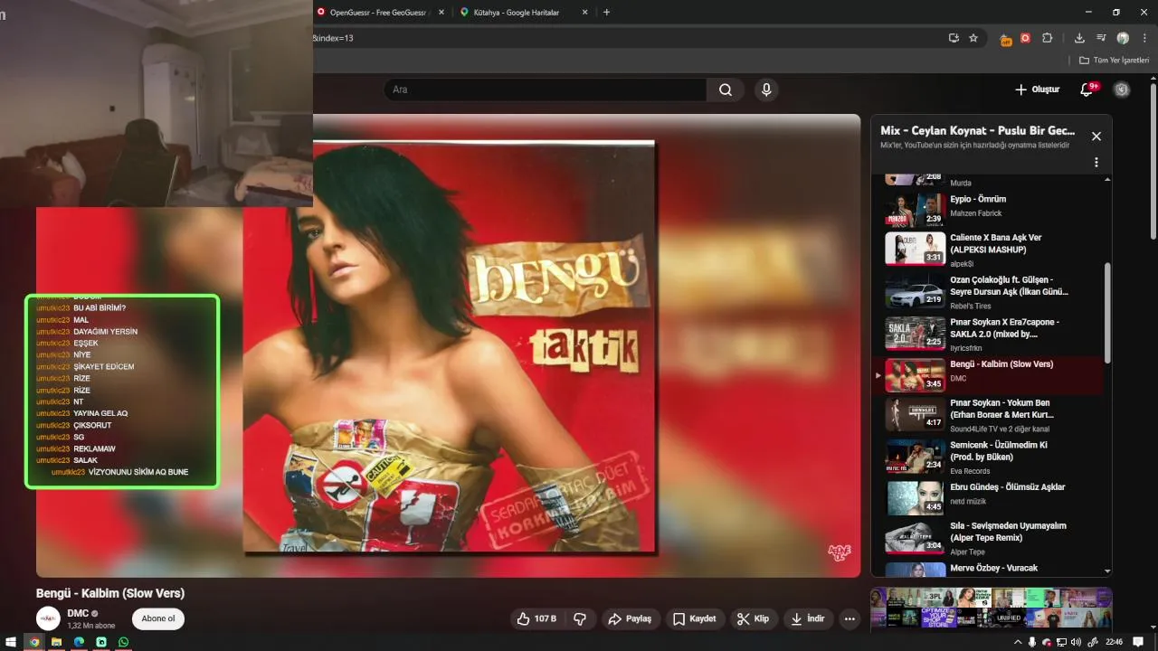
Task: Open Chrome profile avatar
Action: point(1123,38)
